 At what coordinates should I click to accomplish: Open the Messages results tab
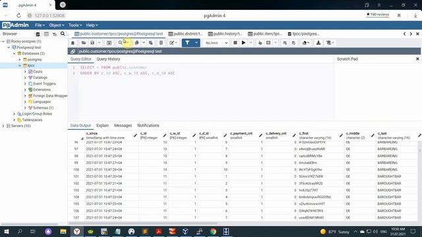point(123,126)
